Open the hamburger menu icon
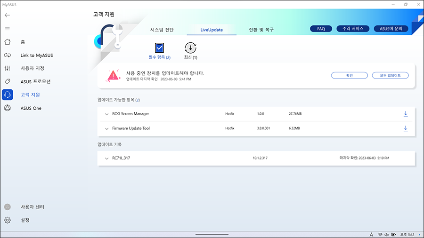The width and height of the screenshot is (424, 238). [7, 29]
